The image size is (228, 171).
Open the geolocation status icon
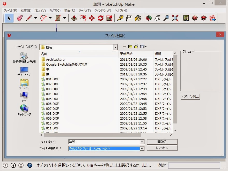(x=5, y=165)
